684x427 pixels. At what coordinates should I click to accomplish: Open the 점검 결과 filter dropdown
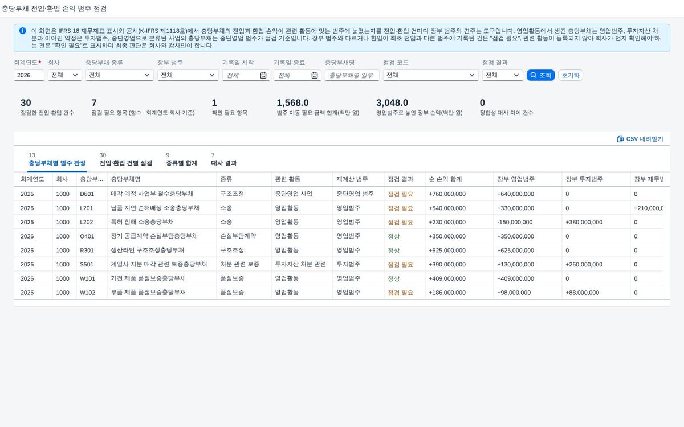click(503, 75)
